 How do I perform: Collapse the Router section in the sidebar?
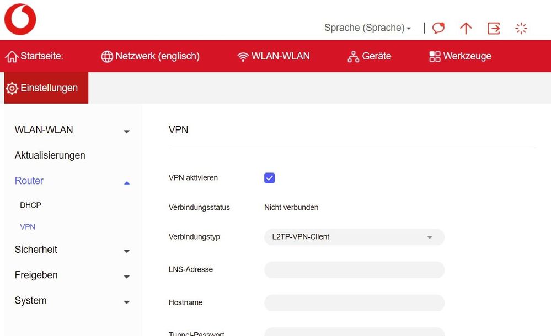126,182
